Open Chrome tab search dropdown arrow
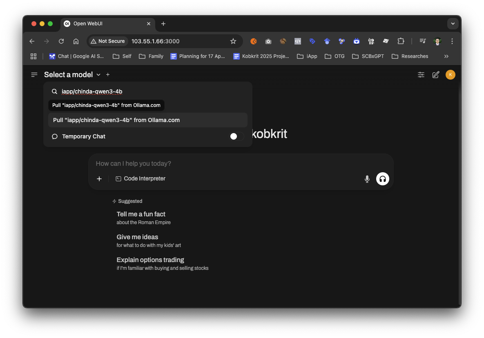 [453, 24]
